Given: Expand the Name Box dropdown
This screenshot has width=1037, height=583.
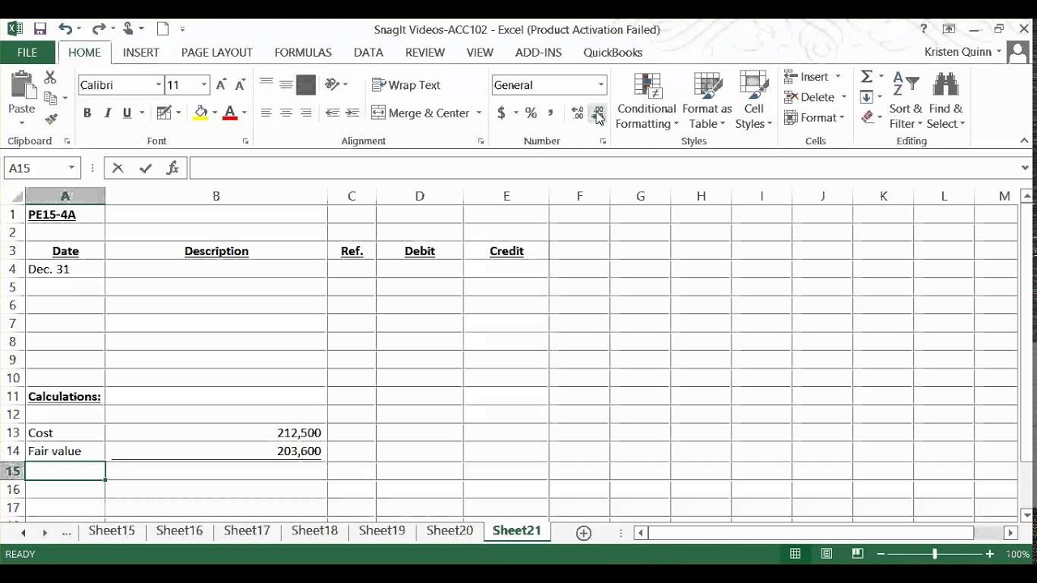Looking at the screenshot, I should [x=71, y=168].
